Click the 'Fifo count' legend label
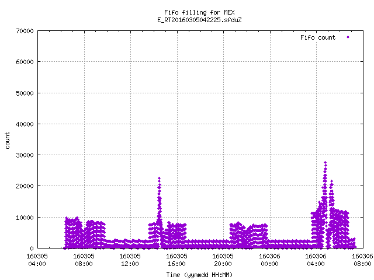374x280 pixels. point(318,37)
